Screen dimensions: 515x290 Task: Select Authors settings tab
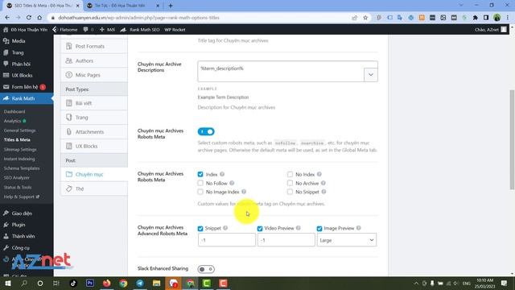(x=94, y=61)
